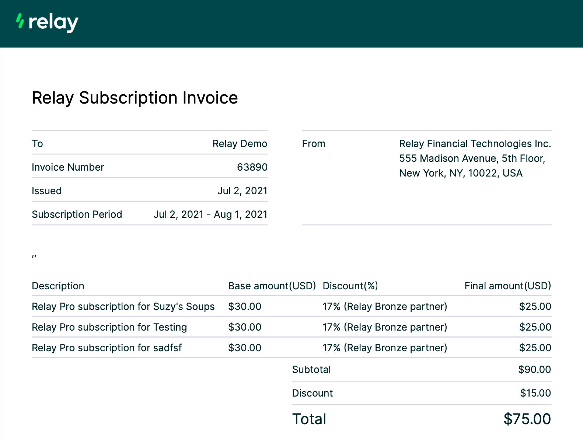Click the $30.00 base amount for sadfsf
The height and width of the screenshot is (443, 583).
click(x=245, y=348)
